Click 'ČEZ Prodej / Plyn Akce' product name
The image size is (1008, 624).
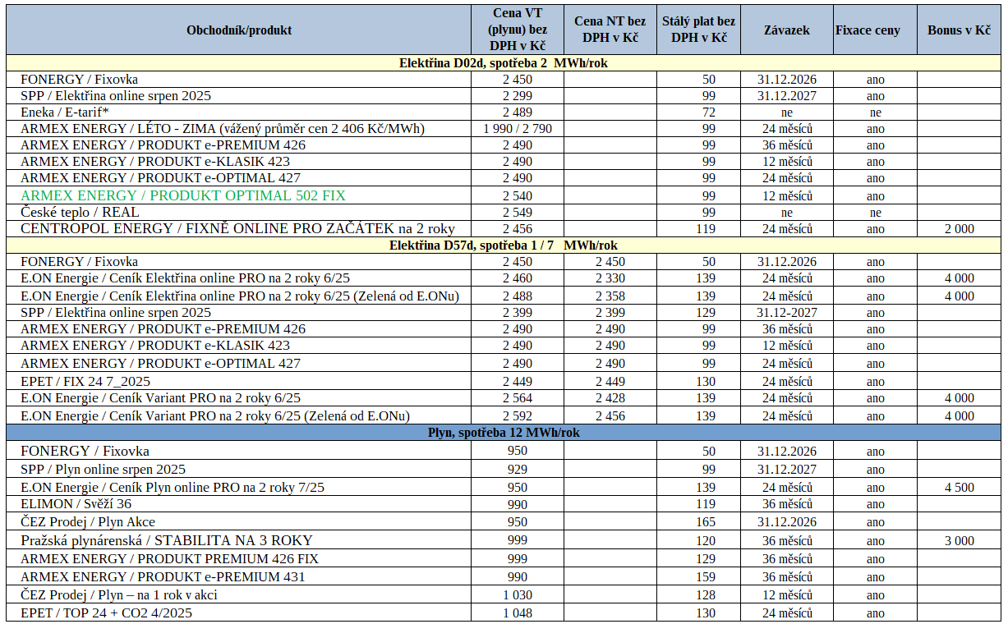[88, 522]
